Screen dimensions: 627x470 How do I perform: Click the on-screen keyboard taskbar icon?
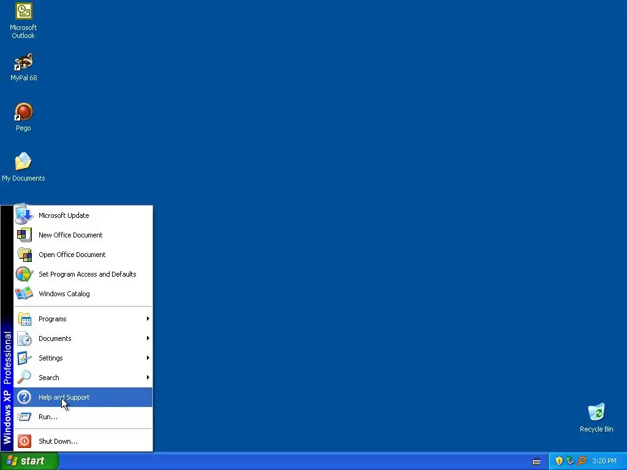[536, 461]
